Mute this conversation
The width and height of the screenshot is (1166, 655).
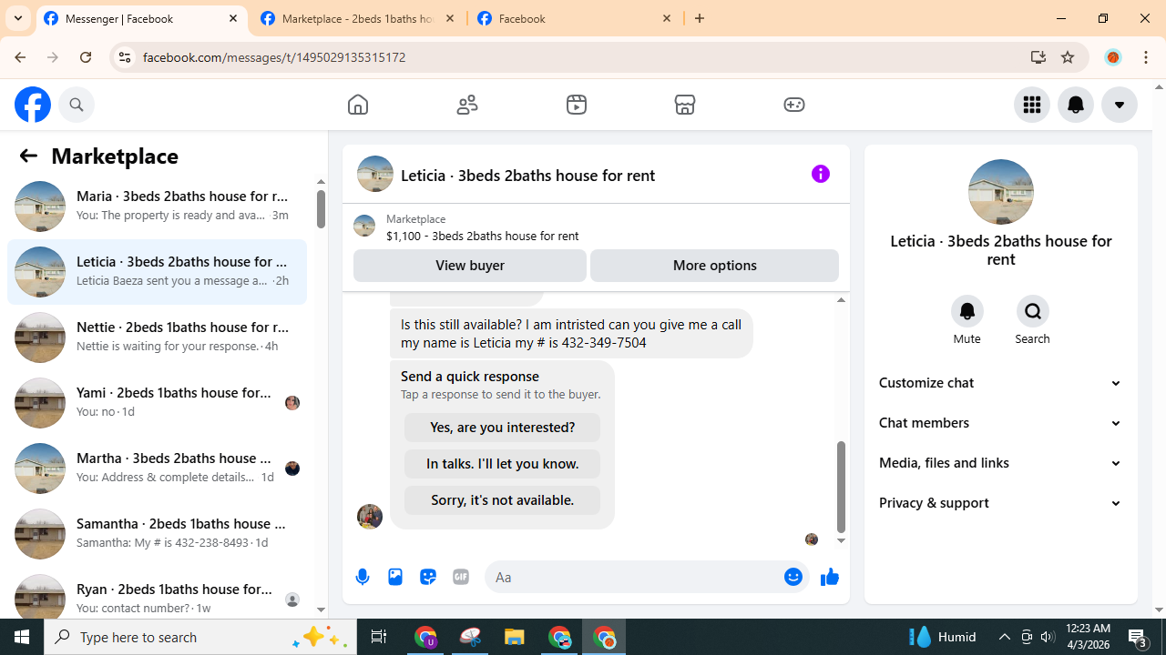[967, 311]
